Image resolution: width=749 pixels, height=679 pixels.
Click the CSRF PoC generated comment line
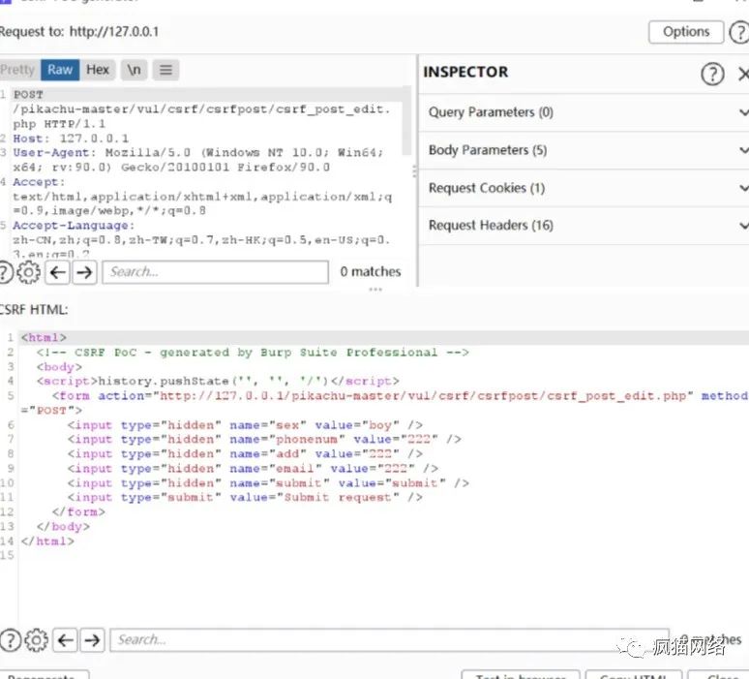253,353
